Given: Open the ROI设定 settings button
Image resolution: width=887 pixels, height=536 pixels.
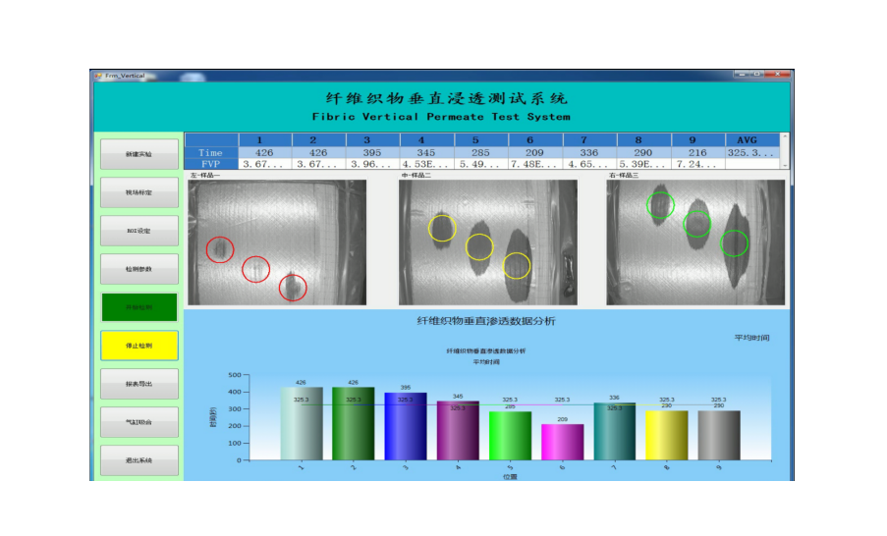Looking at the screenshot, I should click(x=139, y=231).
